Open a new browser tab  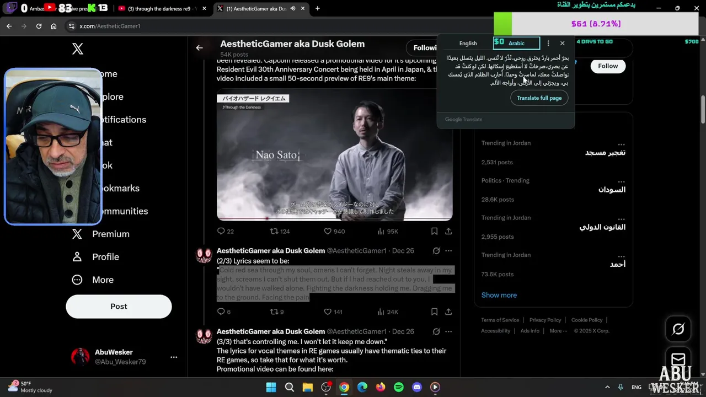[x=317, y=8]
